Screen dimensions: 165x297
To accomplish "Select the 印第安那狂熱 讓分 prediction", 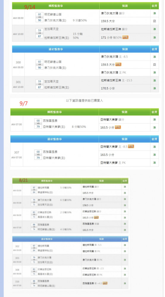I will point(92,211).
